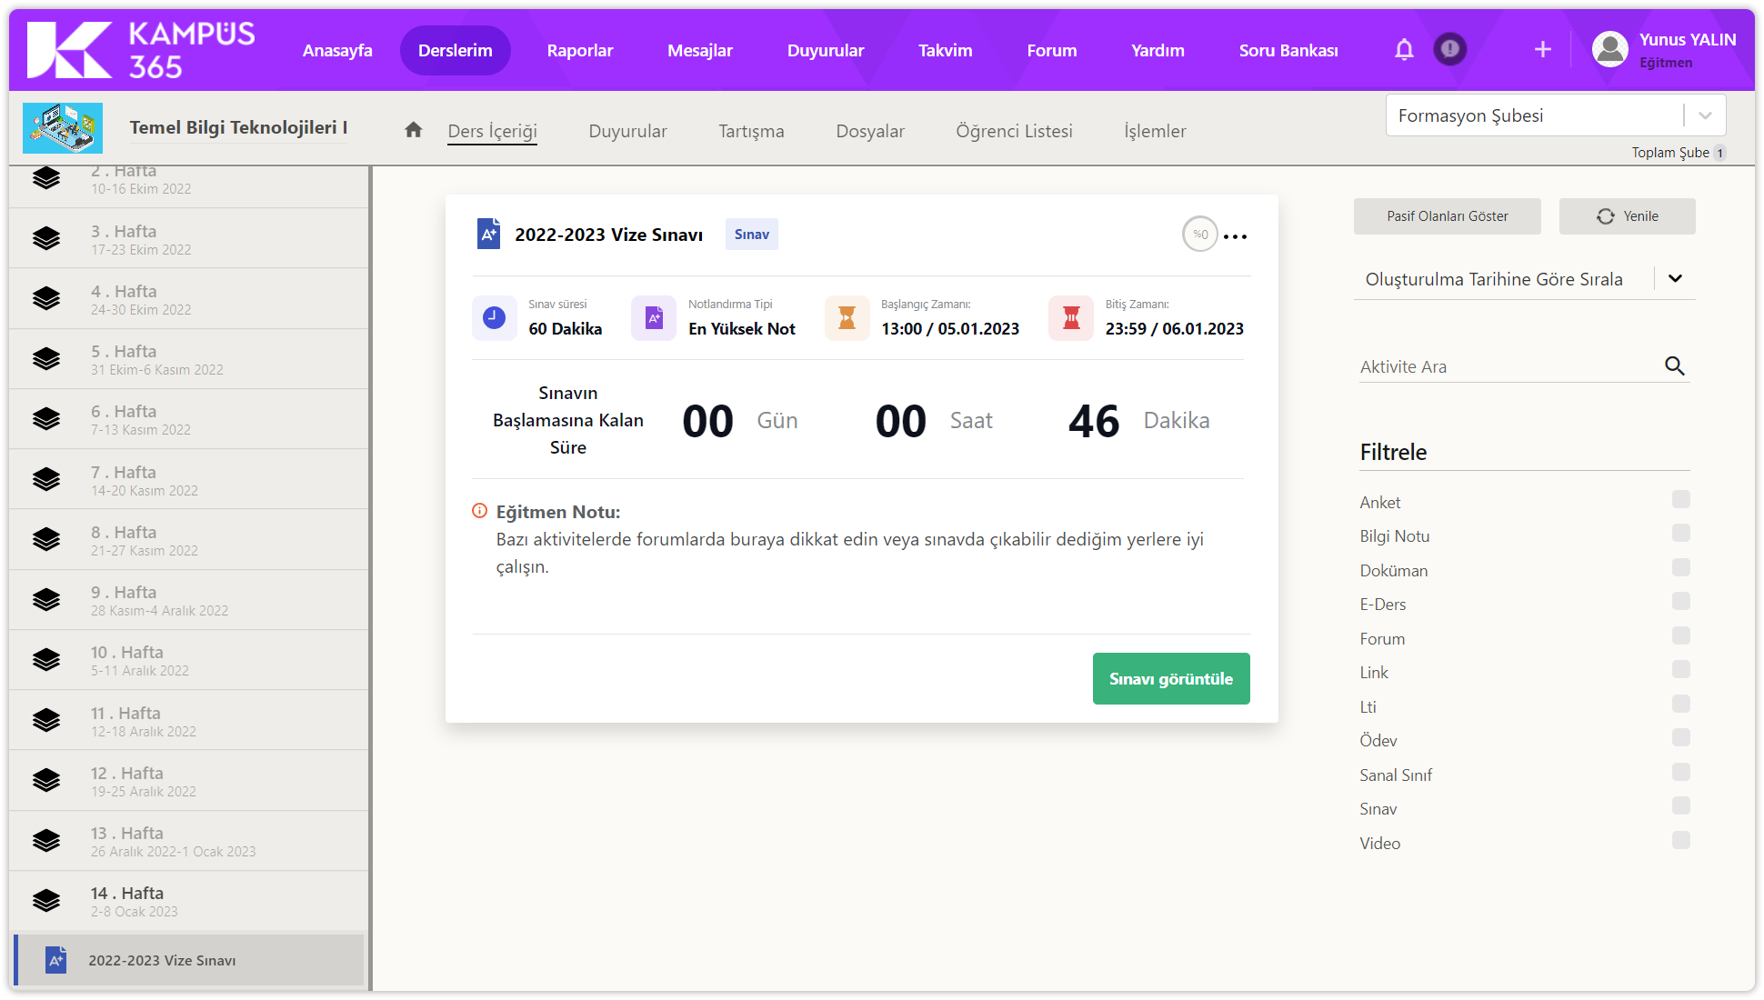1764x1000 pixels.
Task: Switch to the Öğrenci Listesi tab
Action: [1014, 131]
